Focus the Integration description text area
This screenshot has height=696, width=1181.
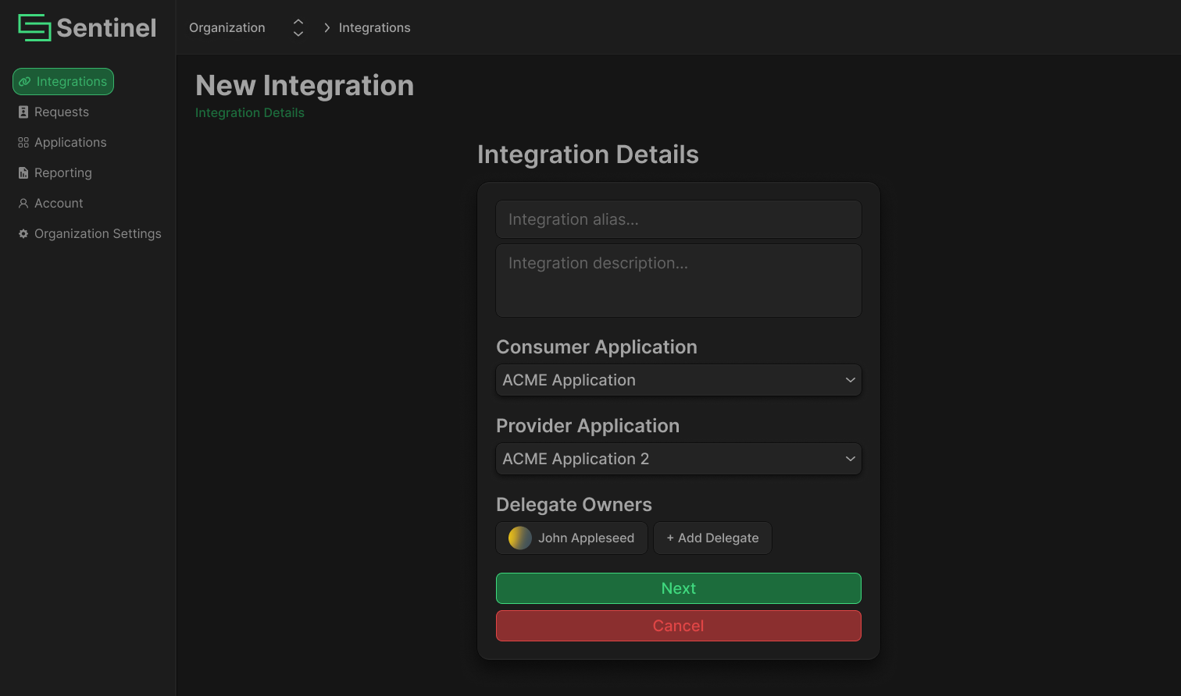point(679,281)
